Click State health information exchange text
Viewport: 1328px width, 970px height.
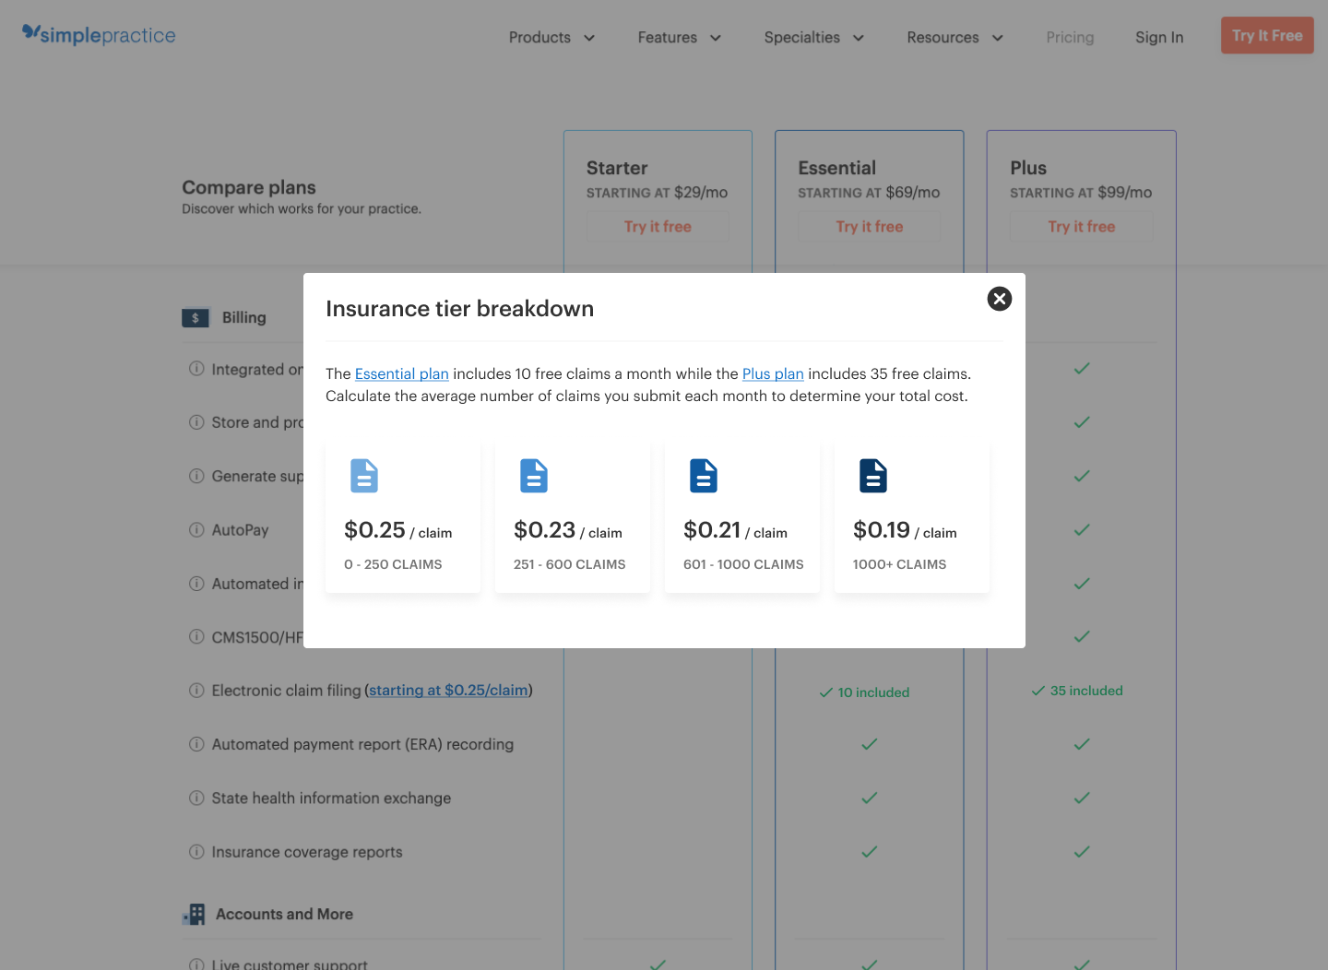click(x=331, y=798)
